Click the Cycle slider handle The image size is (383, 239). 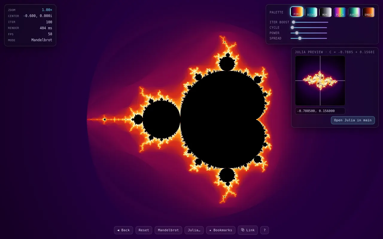click(x=292, y=27)
